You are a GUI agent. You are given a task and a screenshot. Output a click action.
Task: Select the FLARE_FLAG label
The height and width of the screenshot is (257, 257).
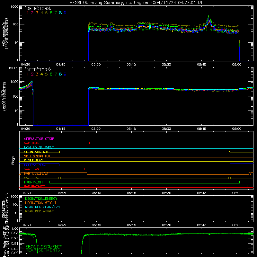tap(33, 160)
